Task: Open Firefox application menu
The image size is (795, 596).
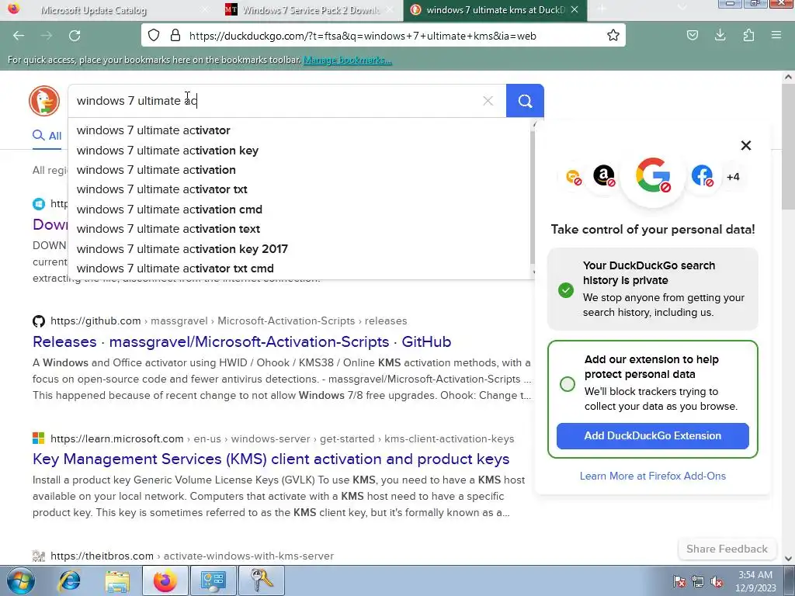Action: click(x=776, y=36)
